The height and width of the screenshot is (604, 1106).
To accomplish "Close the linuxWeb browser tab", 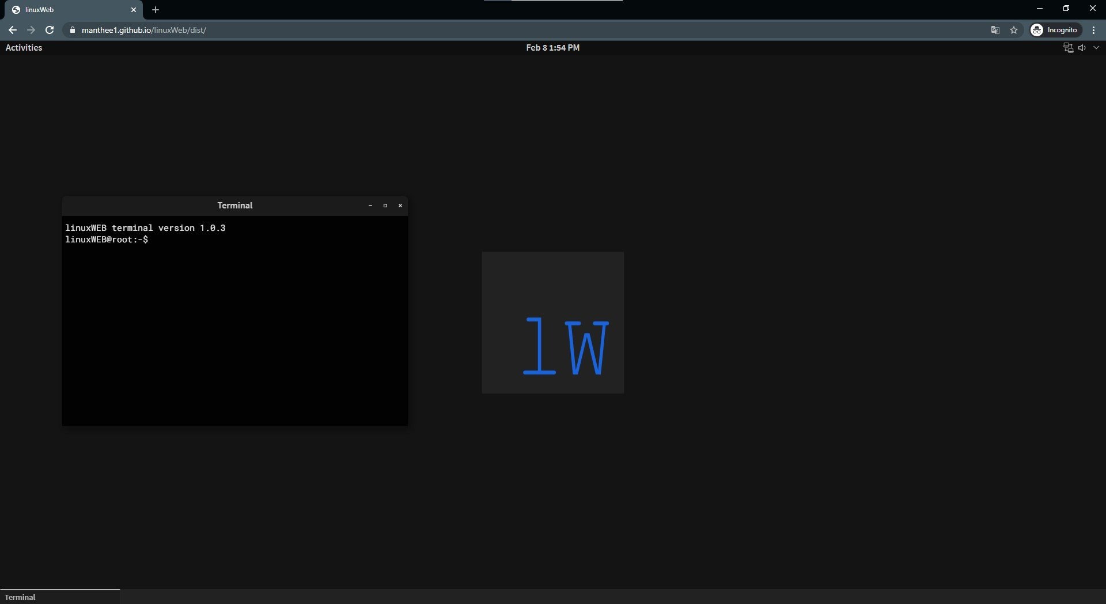I will point(133,10).
